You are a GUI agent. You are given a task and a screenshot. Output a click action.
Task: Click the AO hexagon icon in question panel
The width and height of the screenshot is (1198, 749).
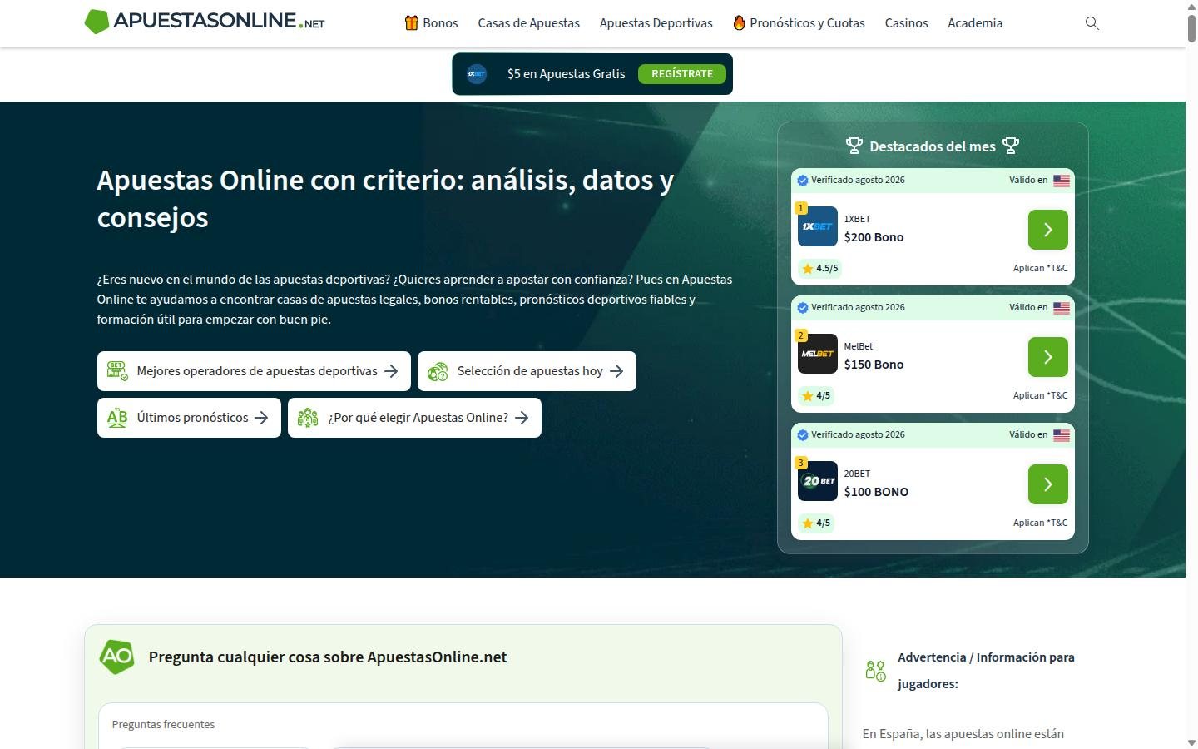(116, 657)
